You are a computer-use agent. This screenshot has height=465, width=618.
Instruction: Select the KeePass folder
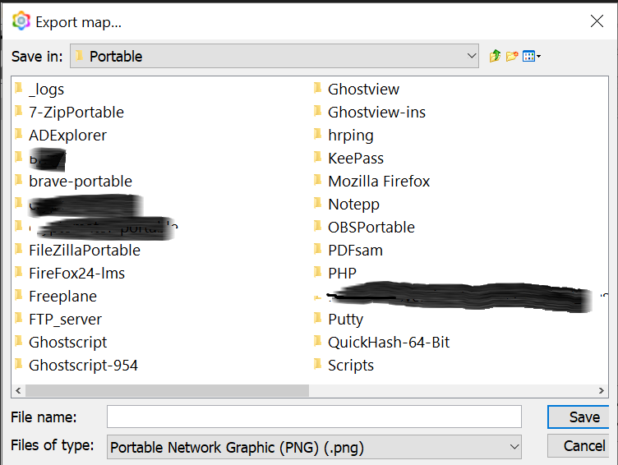(x=356, y=159)
